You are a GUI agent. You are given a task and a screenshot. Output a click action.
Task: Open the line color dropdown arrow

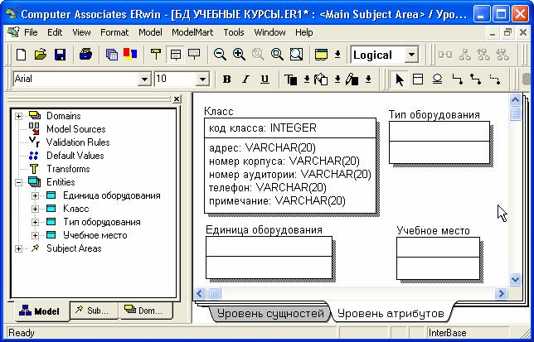coord(368,79)
